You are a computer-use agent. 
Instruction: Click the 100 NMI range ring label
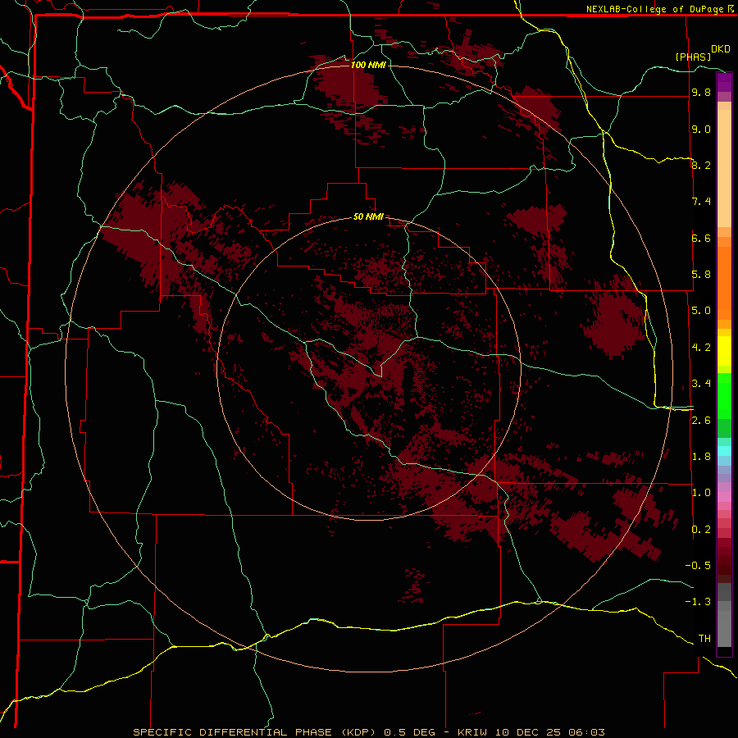point(368,65)
